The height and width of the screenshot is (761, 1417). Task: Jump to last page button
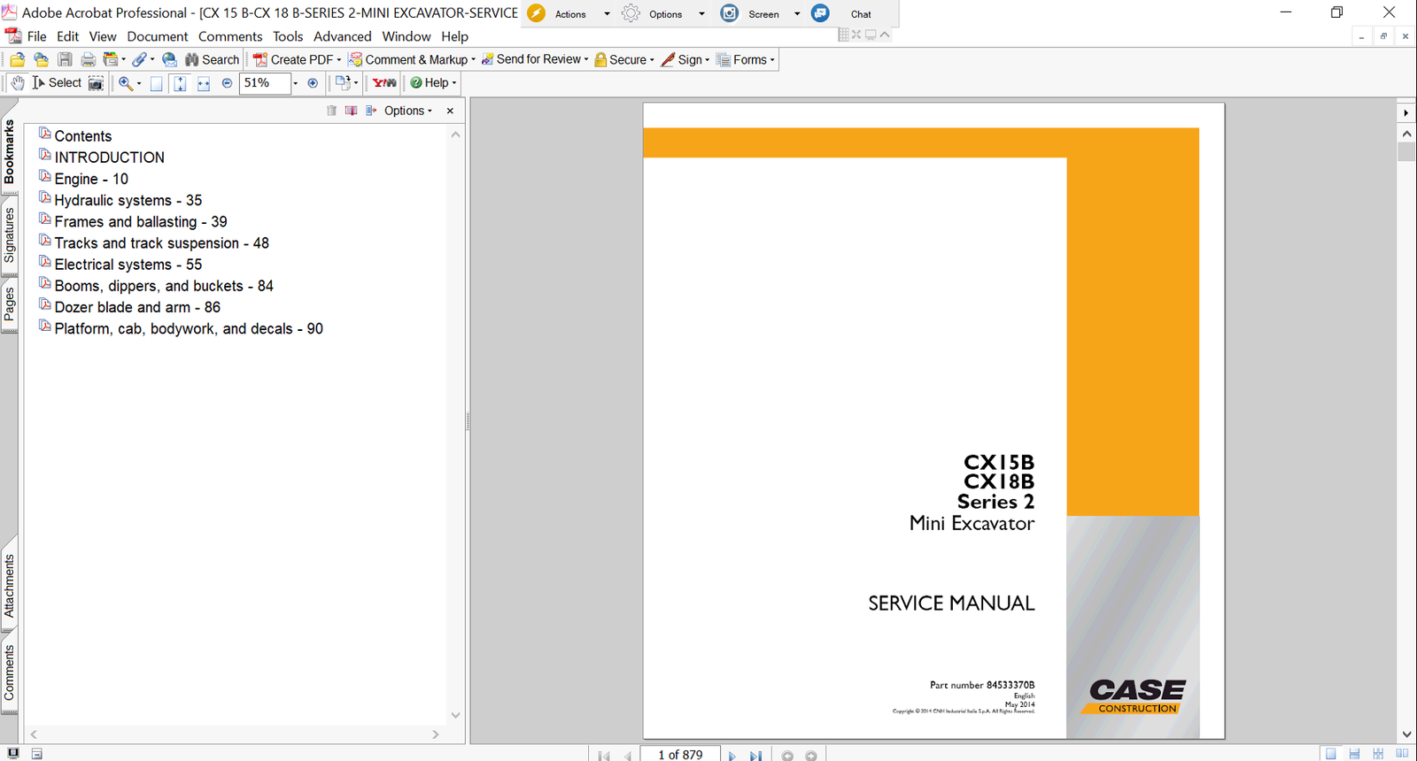755,756
